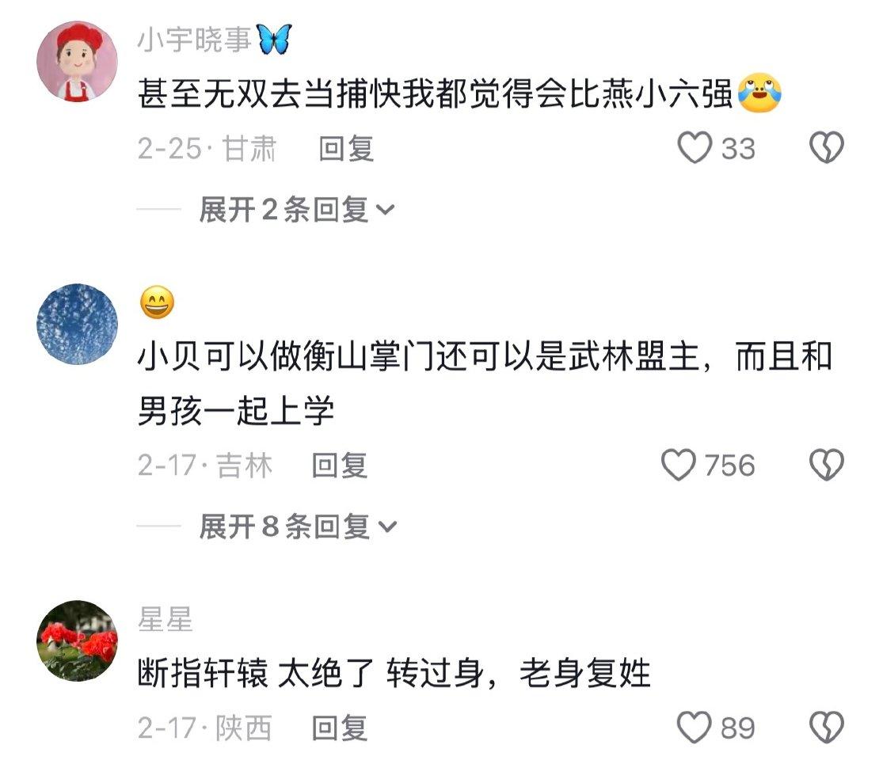Reply to 星星's comment from 陕西
The width and height of the screenshot is (883, 760).
pyautogui.click(x=340, y=728)
